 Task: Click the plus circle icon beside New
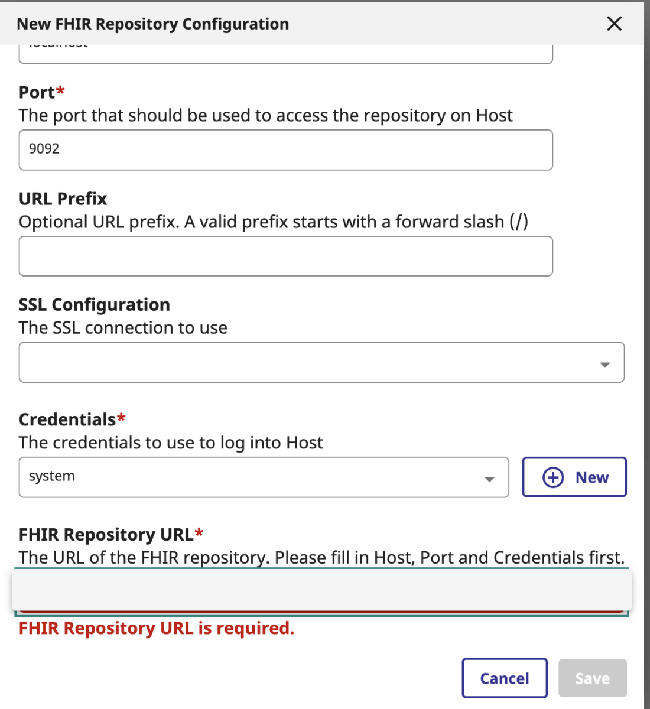point(553,477)
